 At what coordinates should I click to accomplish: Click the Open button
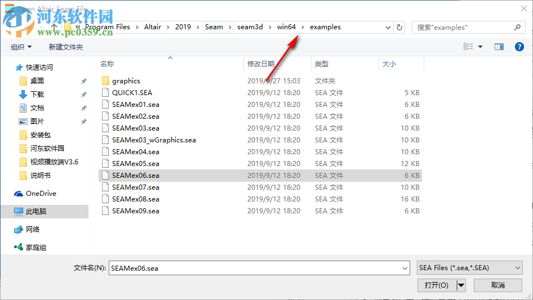point(437,285)
